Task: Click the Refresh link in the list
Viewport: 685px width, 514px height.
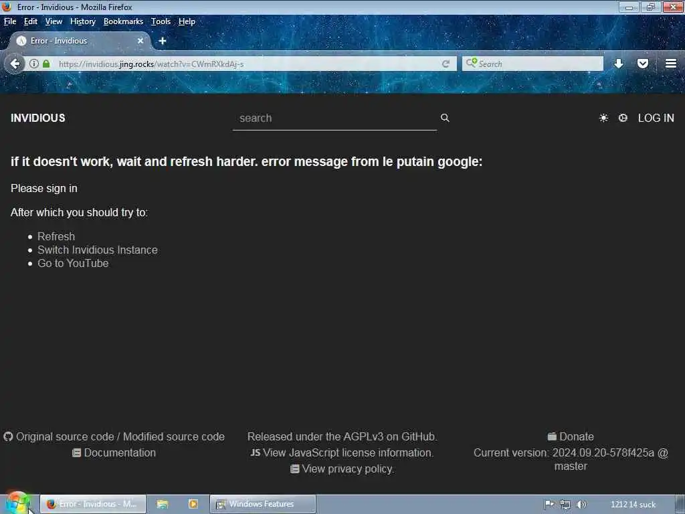Action: tap(56, 236)
